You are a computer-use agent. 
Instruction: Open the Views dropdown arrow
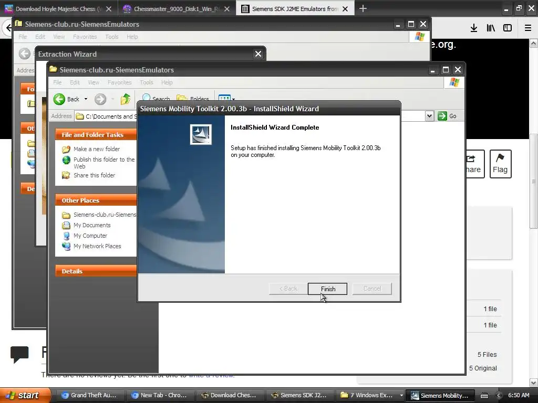[233, 99]
